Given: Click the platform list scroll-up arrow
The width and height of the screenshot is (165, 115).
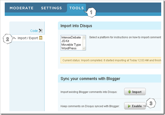Looking at the screenshot, I should (84, 37).
